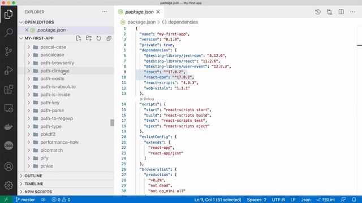
Task: Click package.json breadcrumb segment
Action: coord(141,22)
